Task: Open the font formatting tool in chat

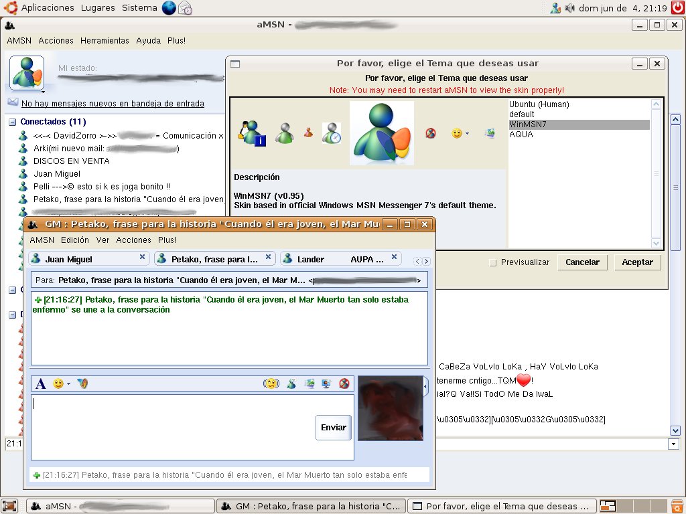Action: [x=40, y=383]
